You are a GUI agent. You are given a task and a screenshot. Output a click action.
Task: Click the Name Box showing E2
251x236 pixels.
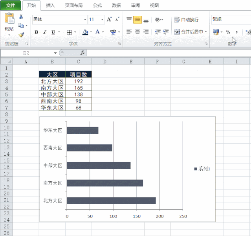(x=26, y=53)
